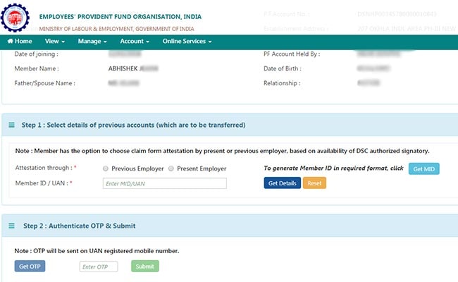Collapse Step 2 Authenticate OTP header

click(80, 226)
